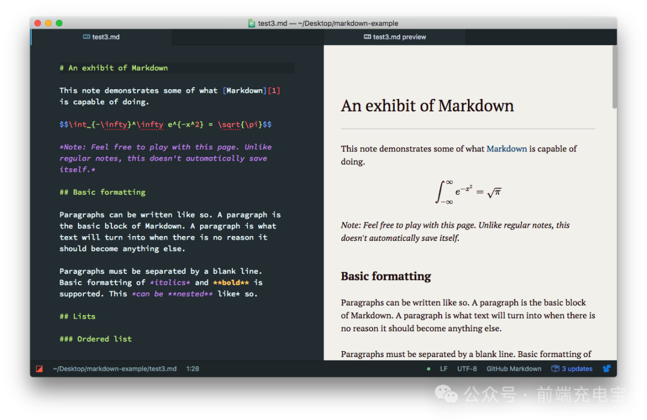Click the markdown icon on the preview tab
The width and height of the screenshot is (647, 420).
tap(367, 37)
